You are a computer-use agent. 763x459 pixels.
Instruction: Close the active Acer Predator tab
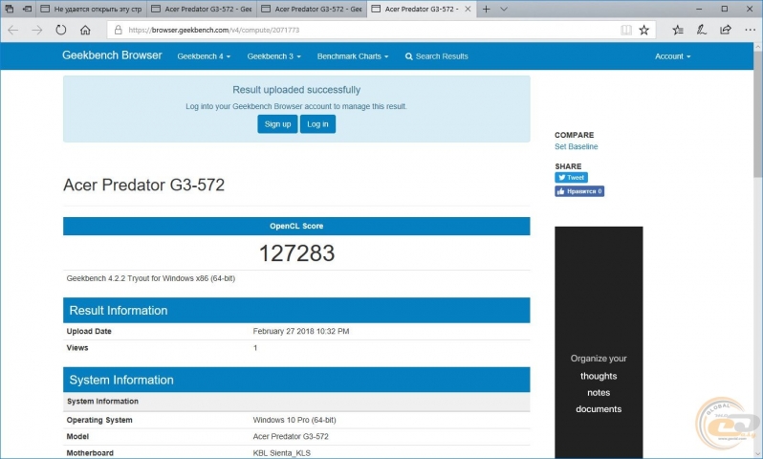[x=468, y=9]
